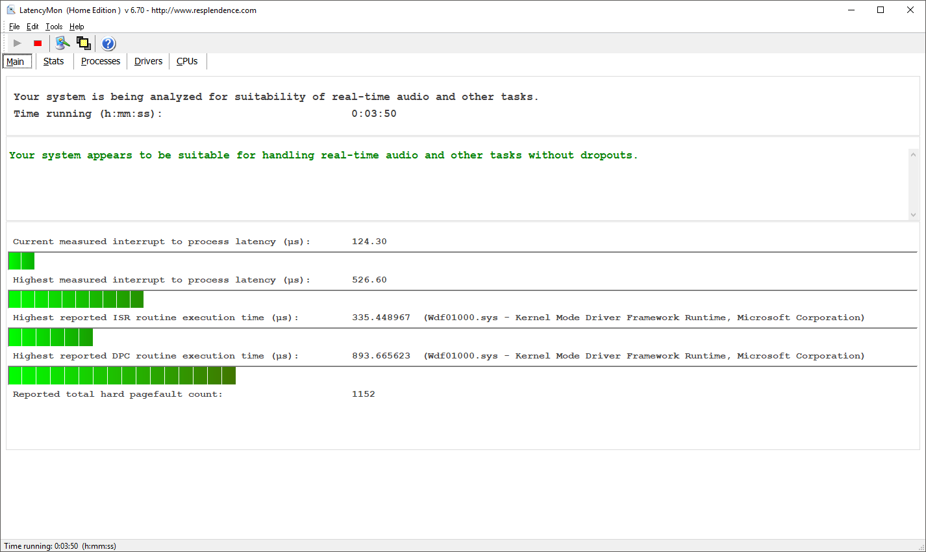
Task: Click the 'Your system is being analyzed' text
Action: (x=276, y=97)
